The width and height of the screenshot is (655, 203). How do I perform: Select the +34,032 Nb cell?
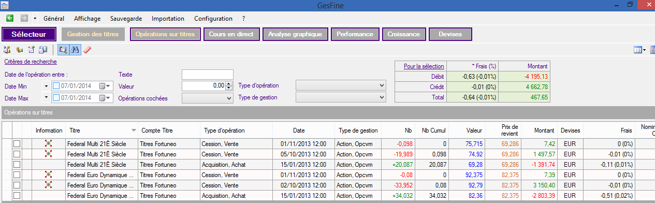398,195
